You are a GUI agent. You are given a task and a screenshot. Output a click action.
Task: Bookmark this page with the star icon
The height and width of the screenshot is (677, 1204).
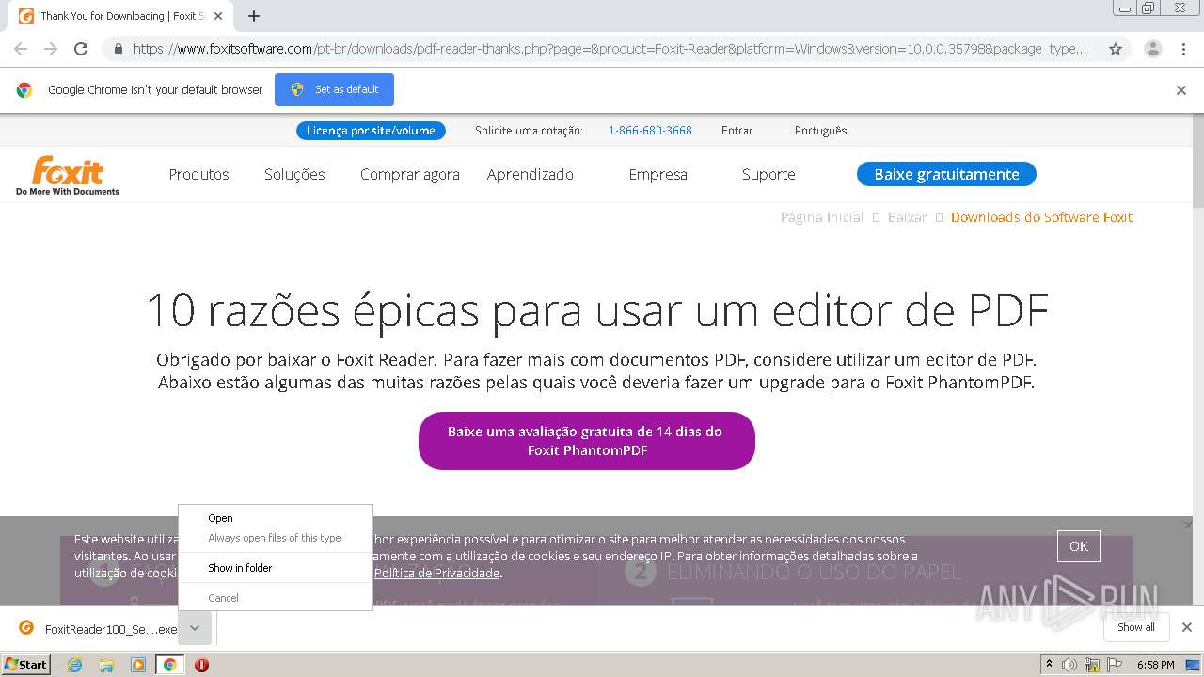click(x=1116, y=49)
